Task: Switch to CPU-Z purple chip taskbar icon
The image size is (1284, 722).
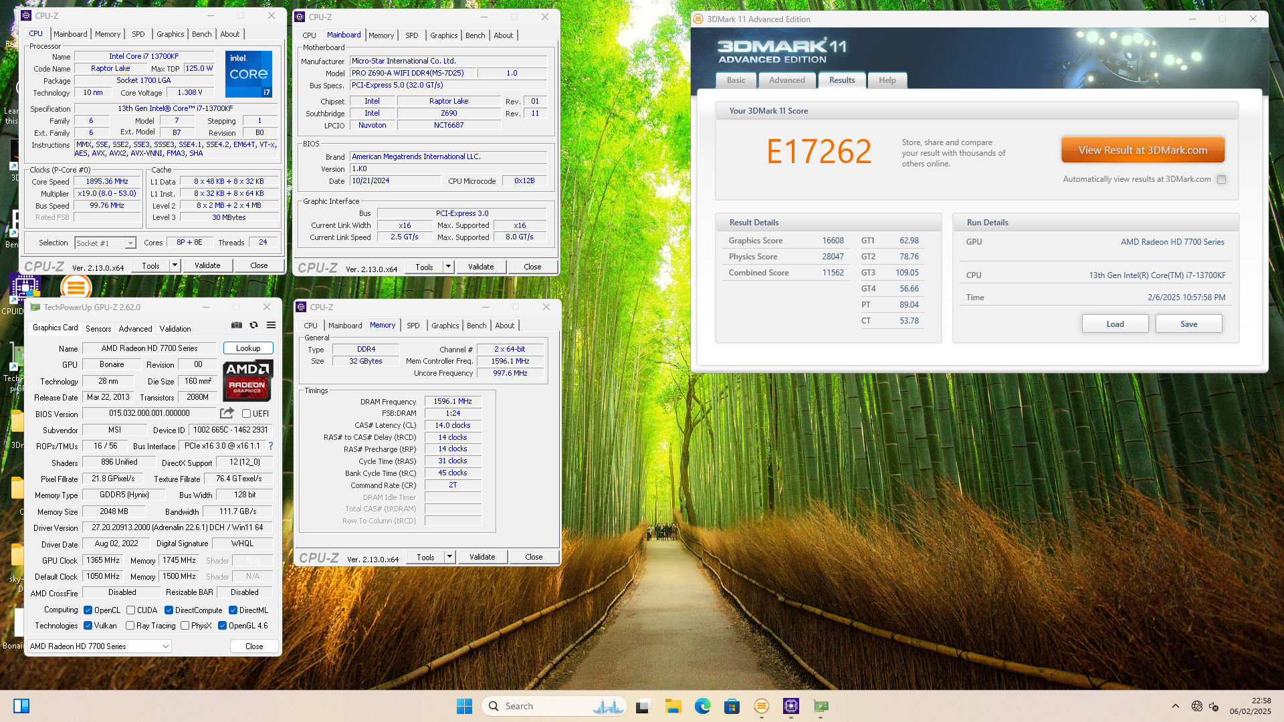Action: 791,706
